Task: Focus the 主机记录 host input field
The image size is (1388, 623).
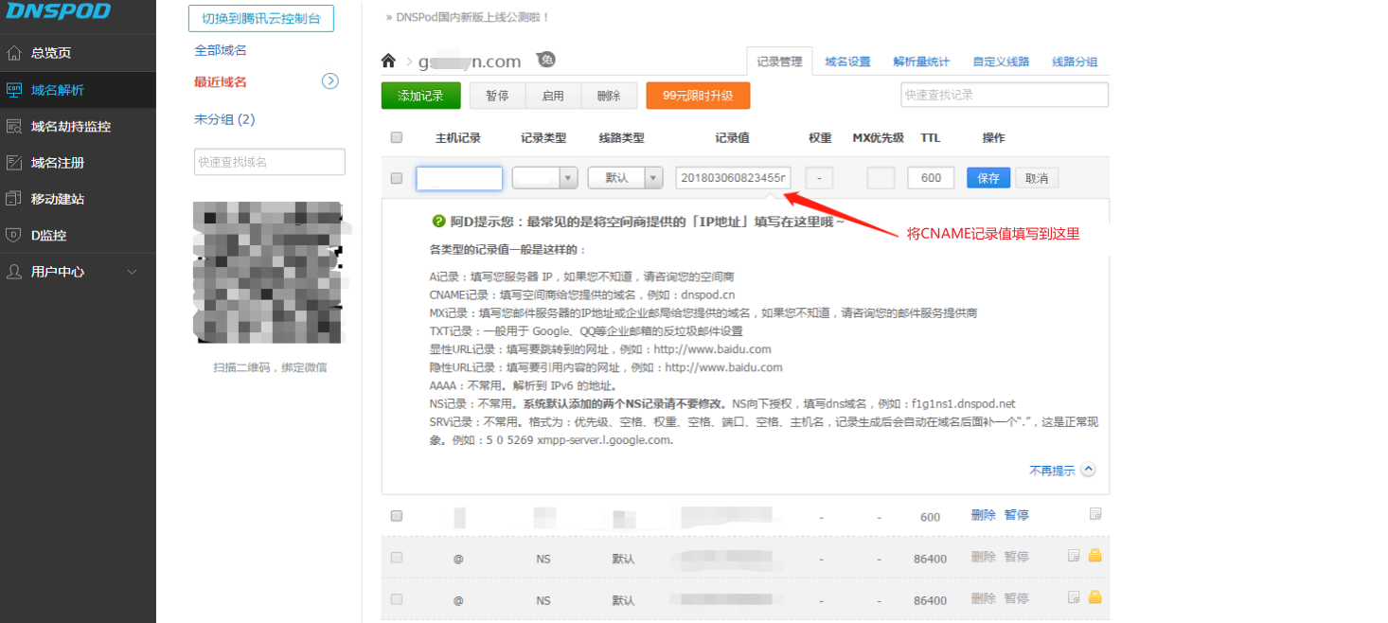Action: point(459,178)
